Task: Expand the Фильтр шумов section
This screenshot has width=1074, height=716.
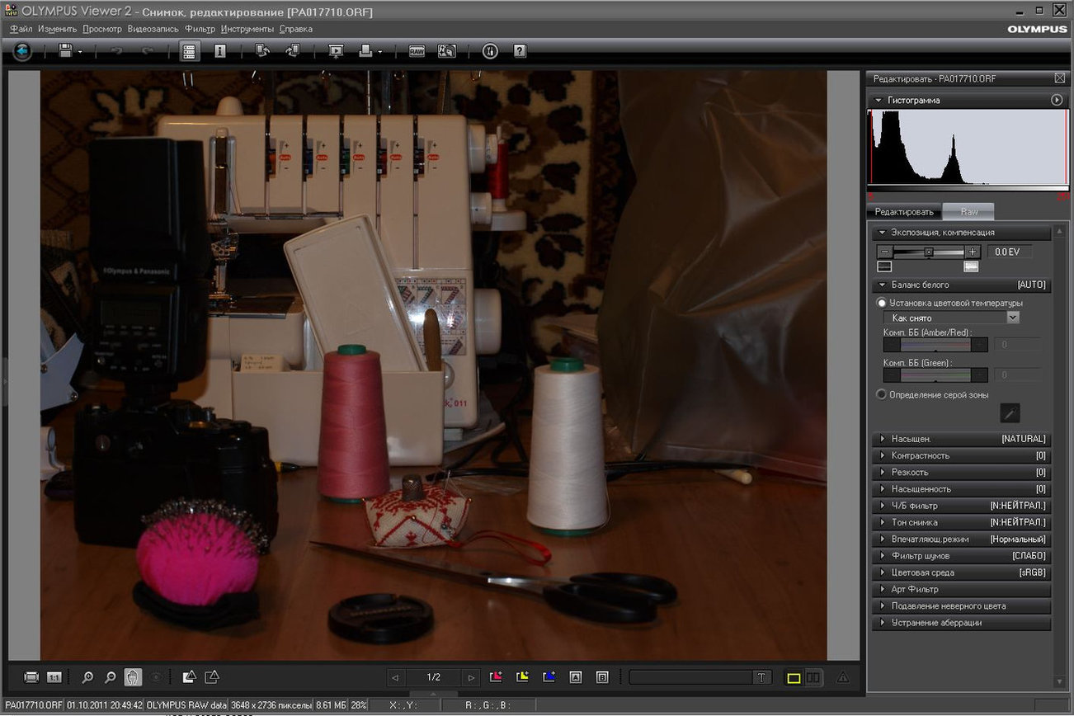Action: pyautogui.click(x=961, y=556)
